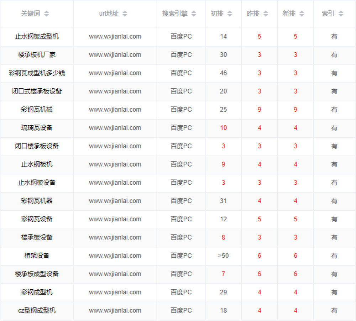
Task: Click the sort icon beside 初排 header
Action: pos(230,14)
